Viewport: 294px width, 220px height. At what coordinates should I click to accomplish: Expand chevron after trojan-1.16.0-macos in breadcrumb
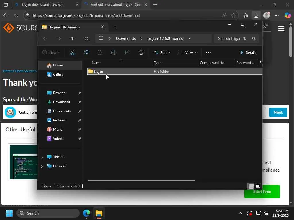click(x=189, y=38)
